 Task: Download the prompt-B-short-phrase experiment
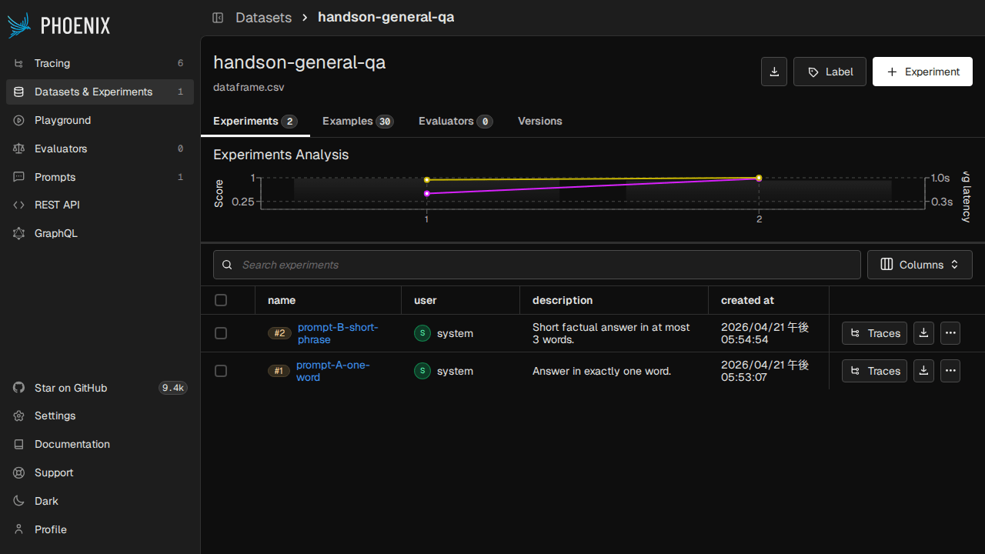[x=923, y=333]
